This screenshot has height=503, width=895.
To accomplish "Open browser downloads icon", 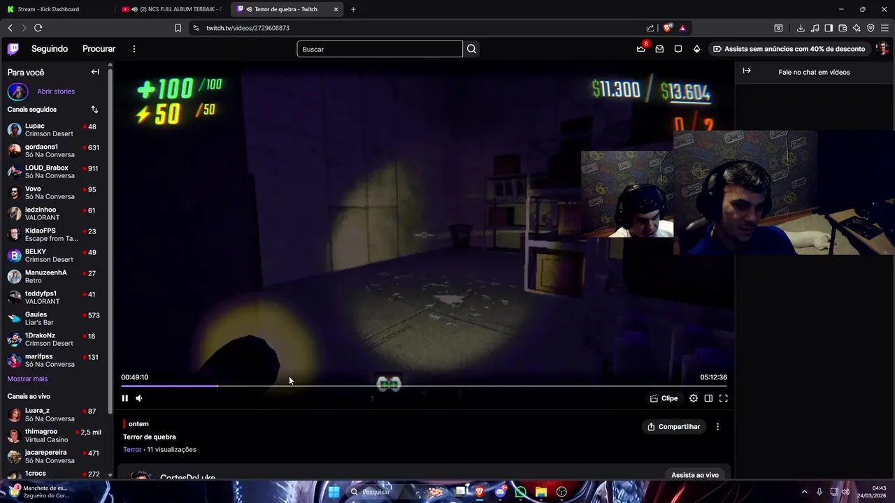I will 801,28.
